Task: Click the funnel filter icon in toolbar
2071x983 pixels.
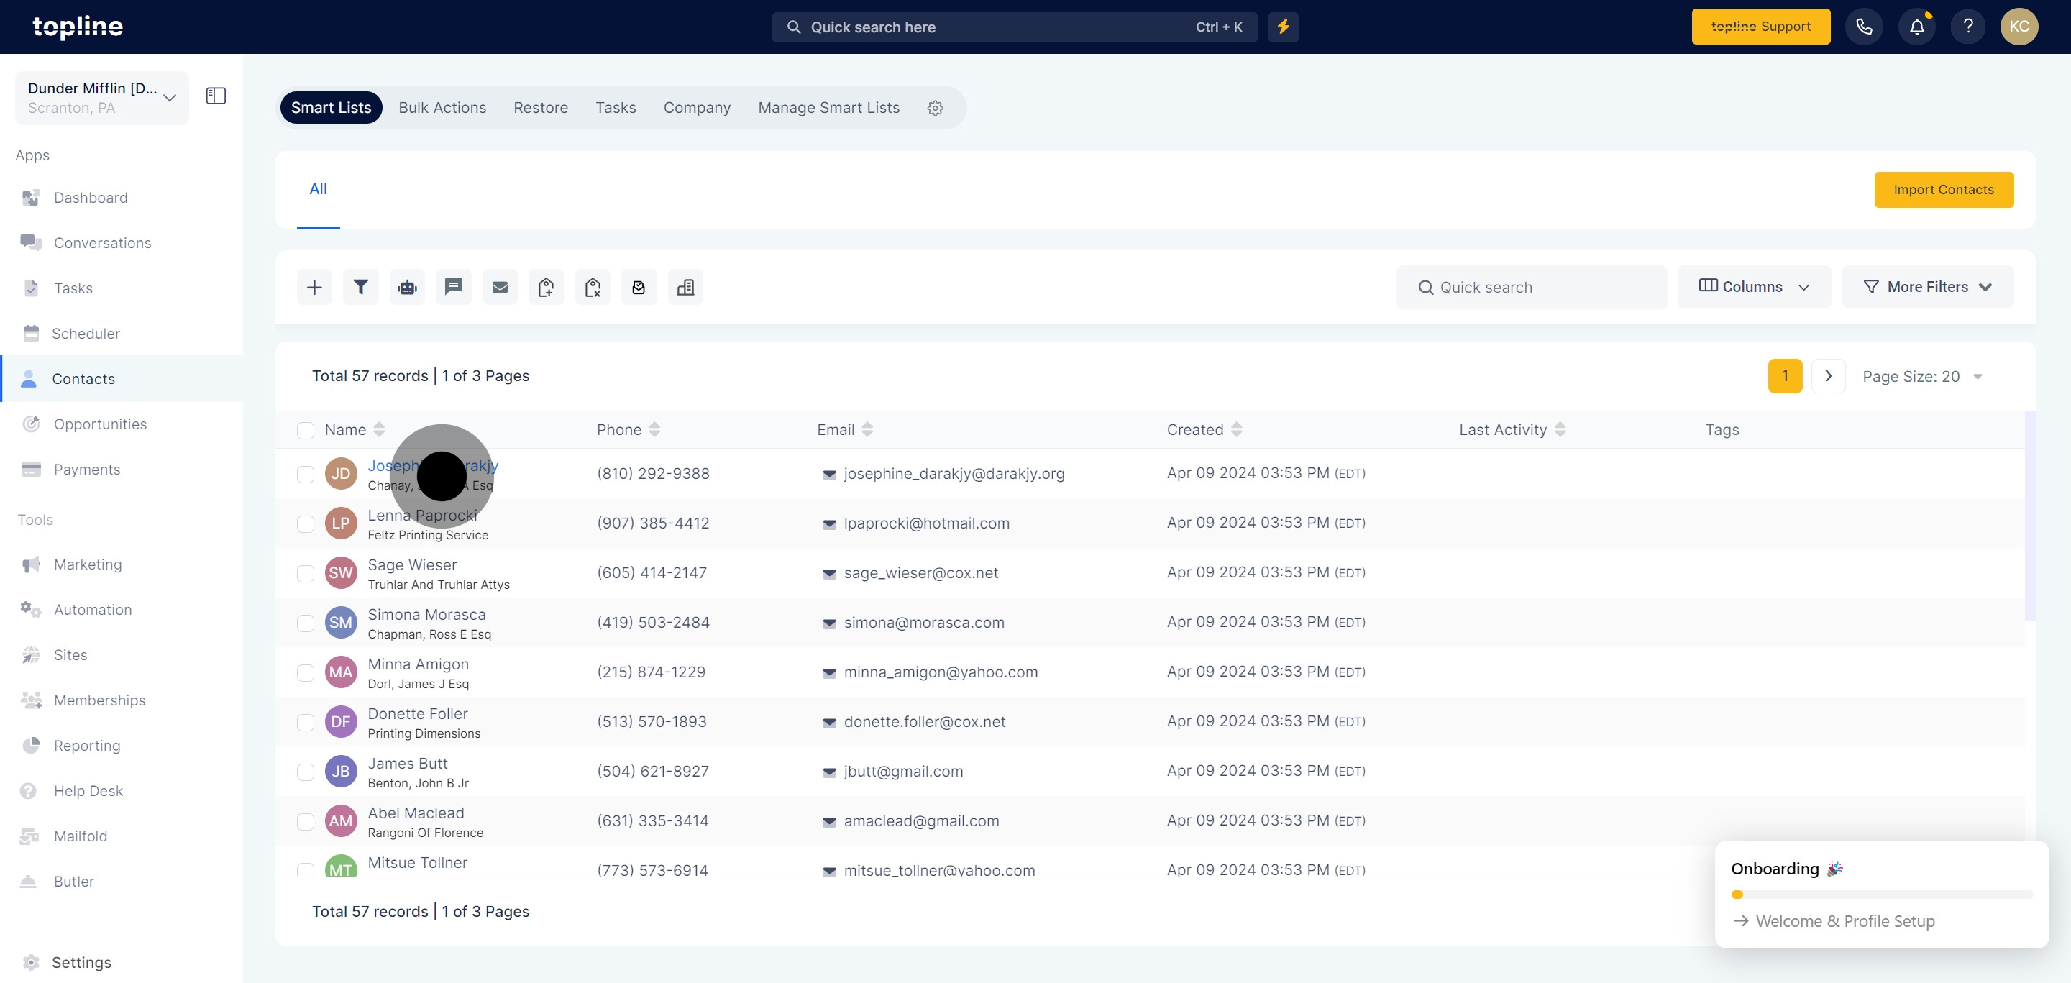Action: (361, 287)
